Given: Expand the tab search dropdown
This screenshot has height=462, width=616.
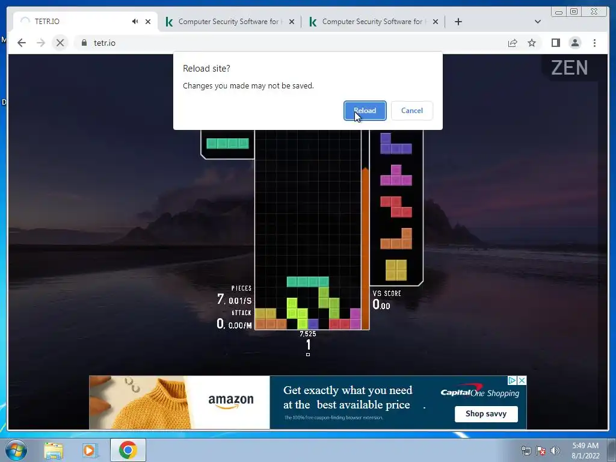Looking at the screenshot, I should [538, 22].
